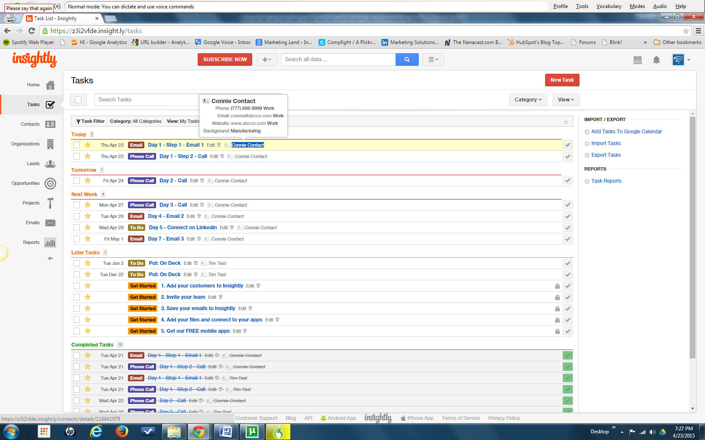Tick the checkbox for Invite your team
705x440 pixels.
click(76, 297)
